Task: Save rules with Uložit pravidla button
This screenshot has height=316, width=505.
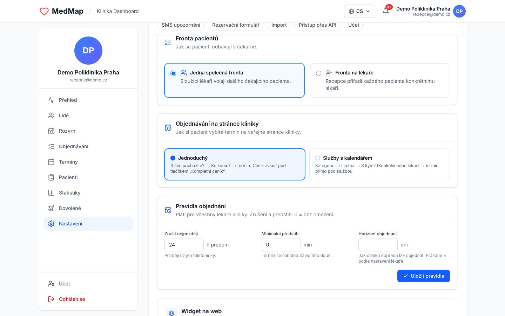Action: tap(424, 276)
